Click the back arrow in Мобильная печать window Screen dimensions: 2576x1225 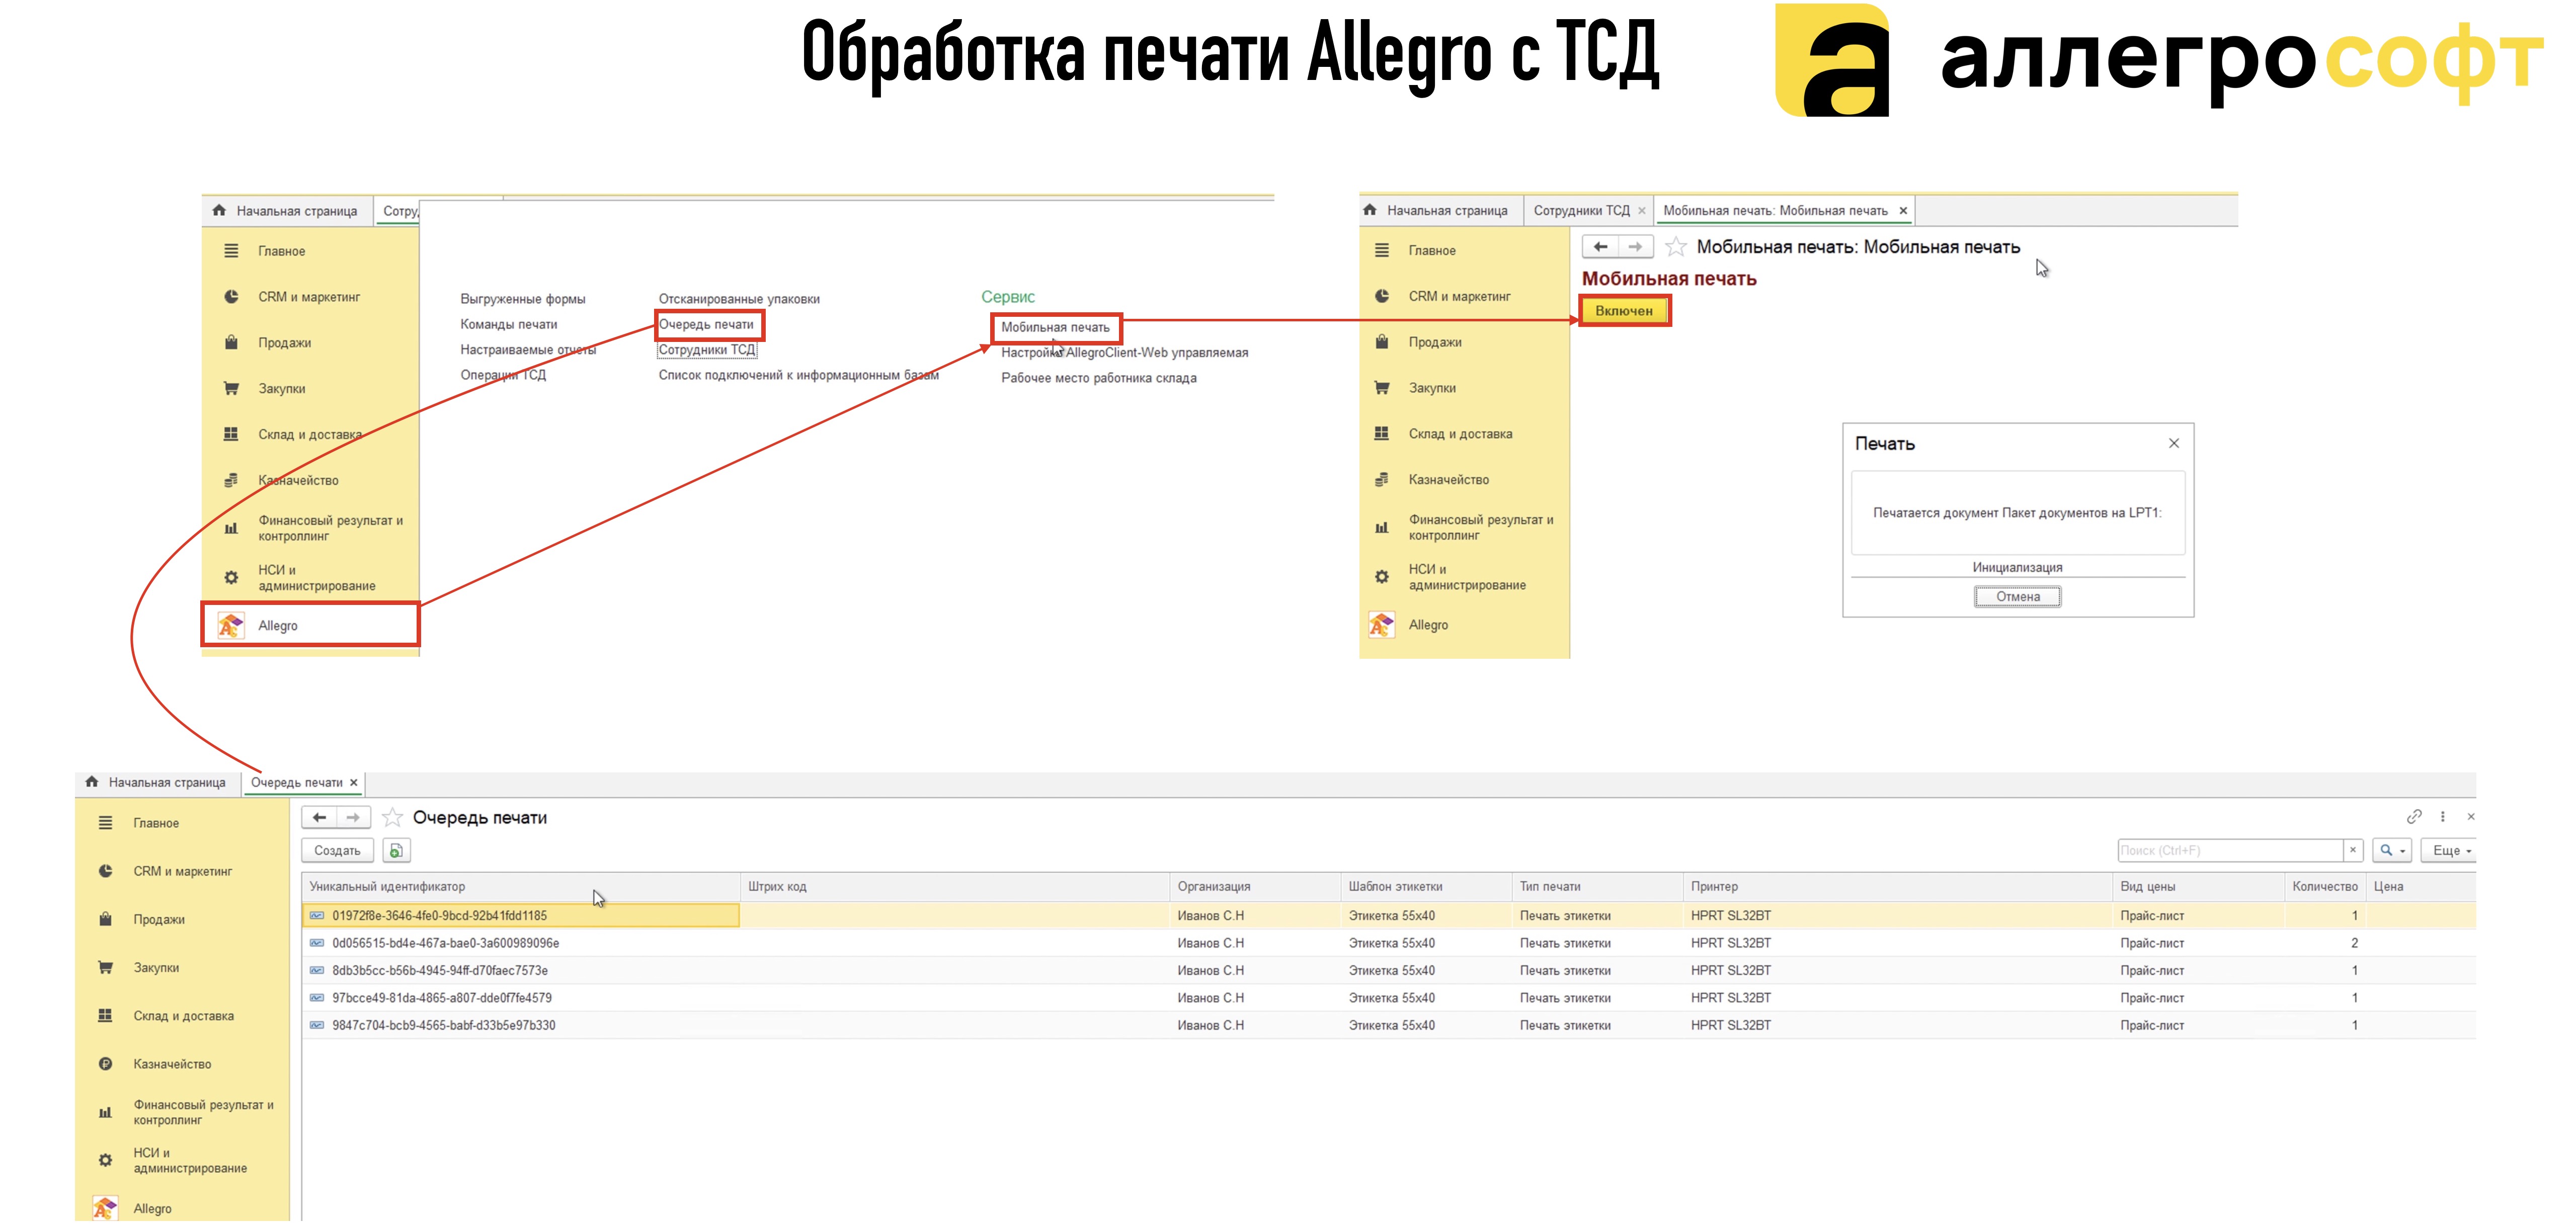1600,247
